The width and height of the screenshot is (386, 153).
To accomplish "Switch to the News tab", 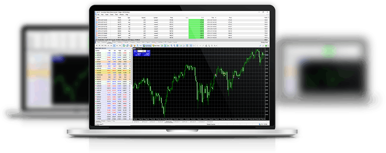I will click(114, 42).
